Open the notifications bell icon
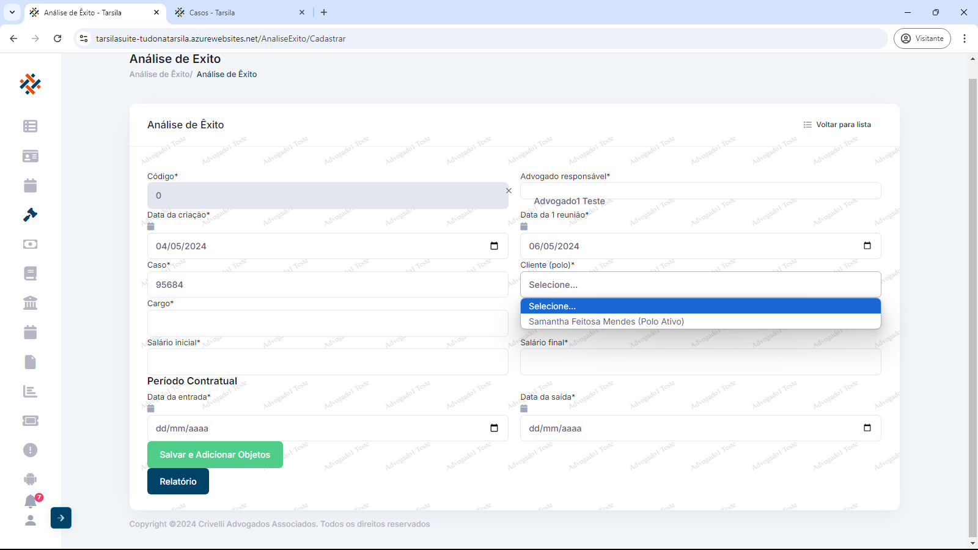Image resolution: width=978 pixels, height=550 pixels. point(31,501)
